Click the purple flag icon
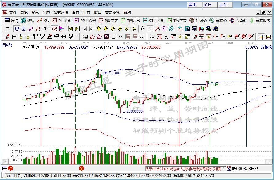Viewport: 274px width, 180px height. [x=62, y=29]
